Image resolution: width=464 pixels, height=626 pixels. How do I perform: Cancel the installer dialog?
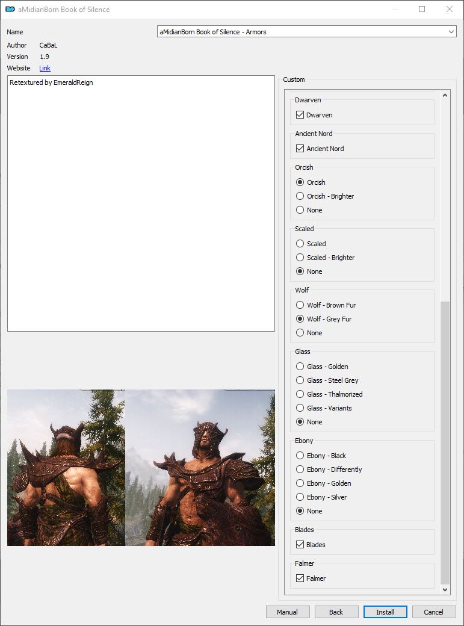(x=434, y=612)
